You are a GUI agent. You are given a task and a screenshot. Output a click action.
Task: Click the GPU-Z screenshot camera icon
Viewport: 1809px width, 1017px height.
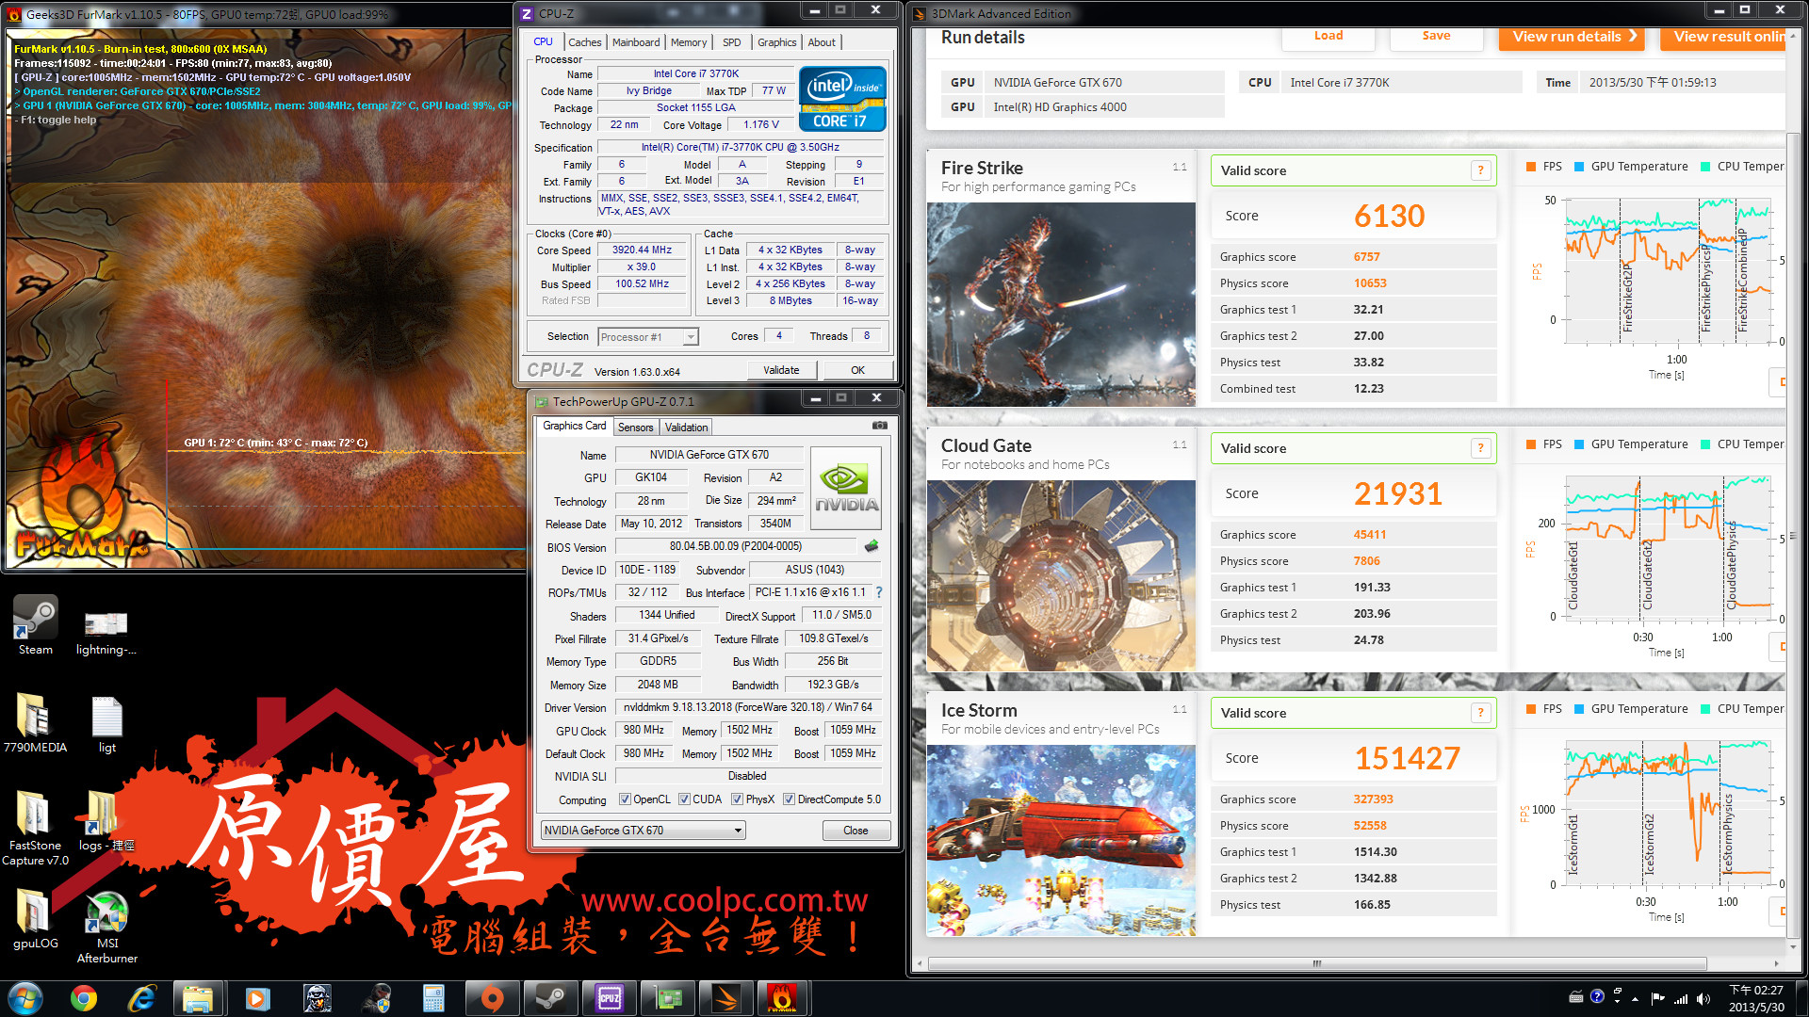879,426
